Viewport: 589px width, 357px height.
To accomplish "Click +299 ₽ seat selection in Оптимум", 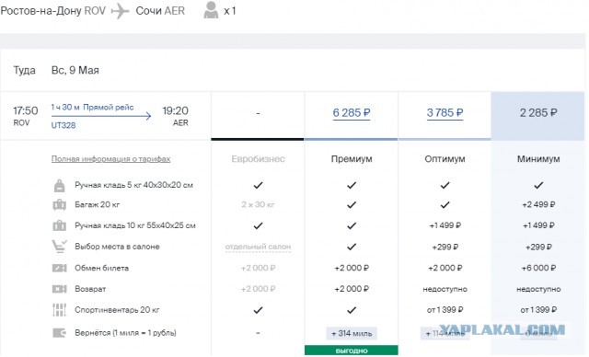I will [x=445, y=248].
